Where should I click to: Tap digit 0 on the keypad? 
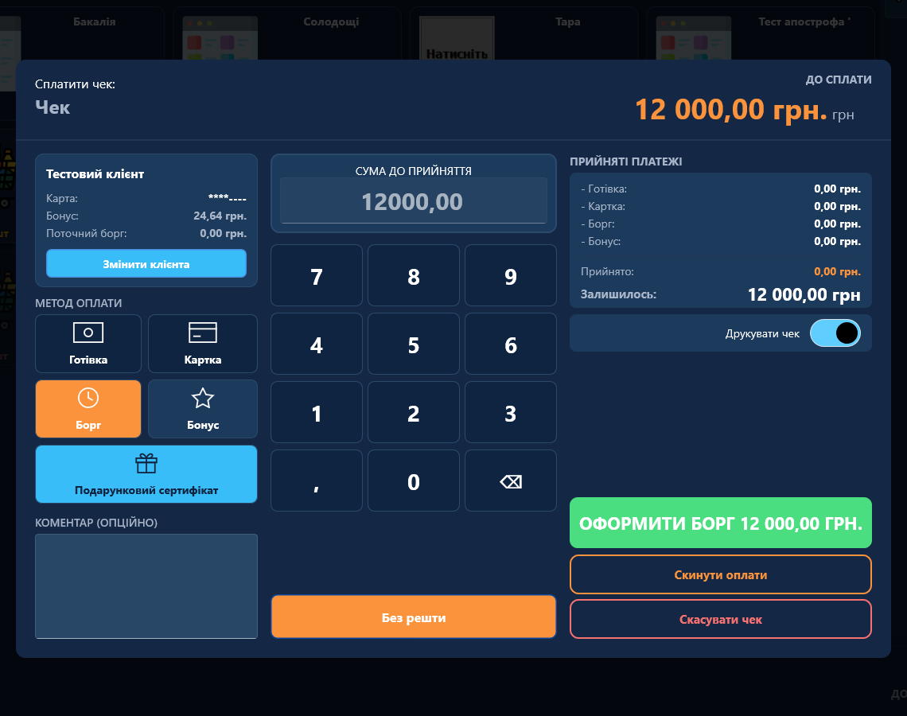(x=414, y=481)
